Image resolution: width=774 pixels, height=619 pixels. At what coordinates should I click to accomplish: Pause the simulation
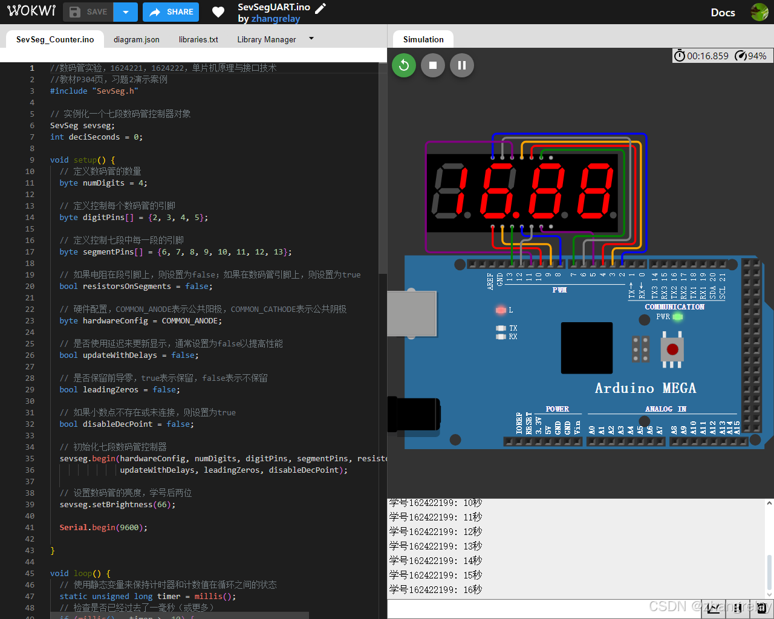click(462, 65)
